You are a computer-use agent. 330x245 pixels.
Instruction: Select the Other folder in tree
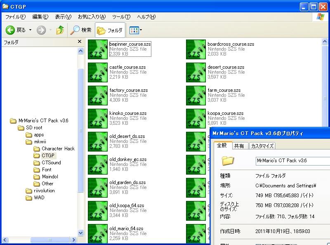click(x=47, y=183)
